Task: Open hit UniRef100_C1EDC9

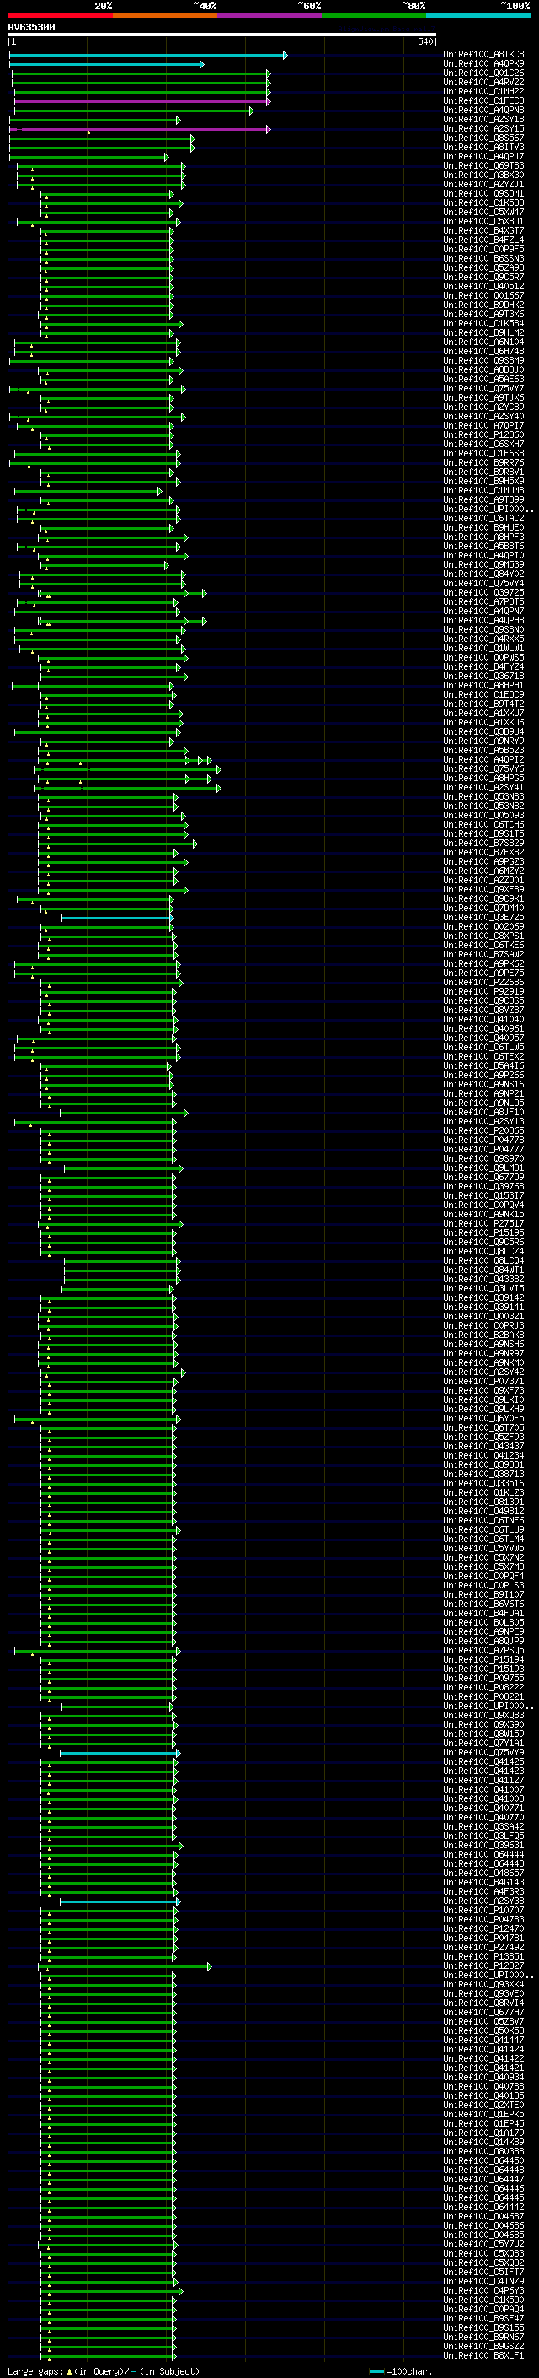Action: [483, 694]
